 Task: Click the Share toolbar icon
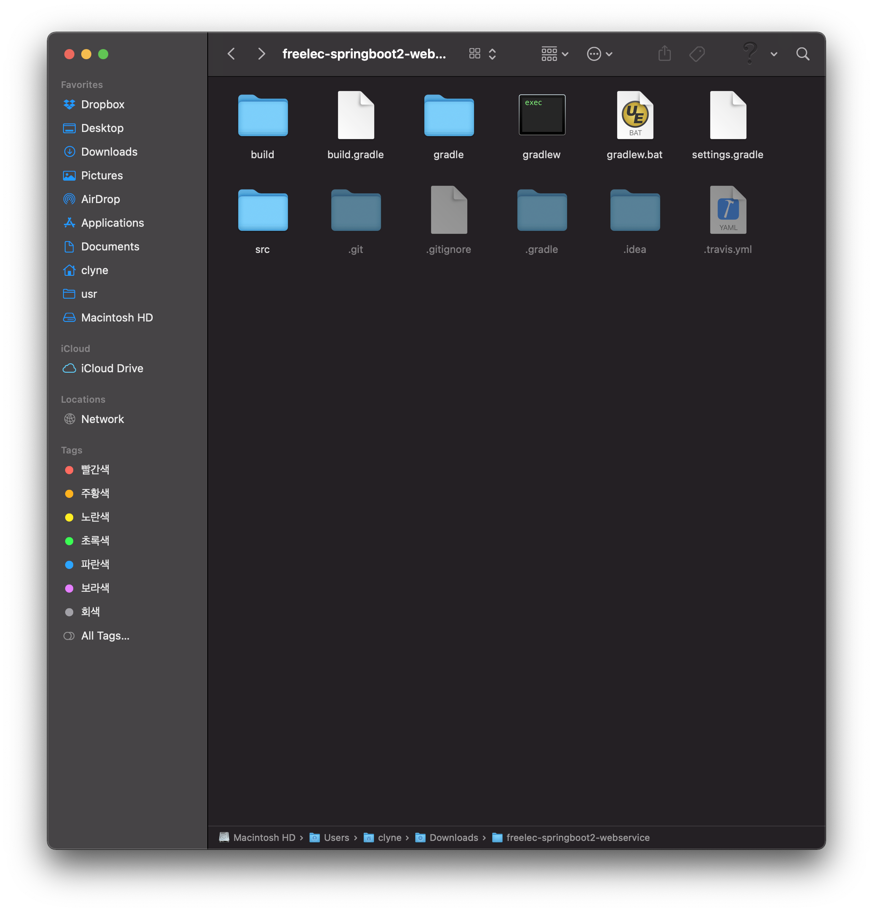pyautogui.click(x=664, y=54)
